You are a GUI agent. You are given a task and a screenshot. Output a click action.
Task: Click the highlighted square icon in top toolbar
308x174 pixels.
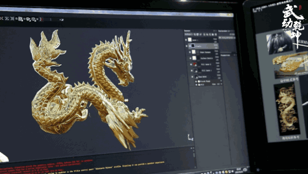coord(20,19)
